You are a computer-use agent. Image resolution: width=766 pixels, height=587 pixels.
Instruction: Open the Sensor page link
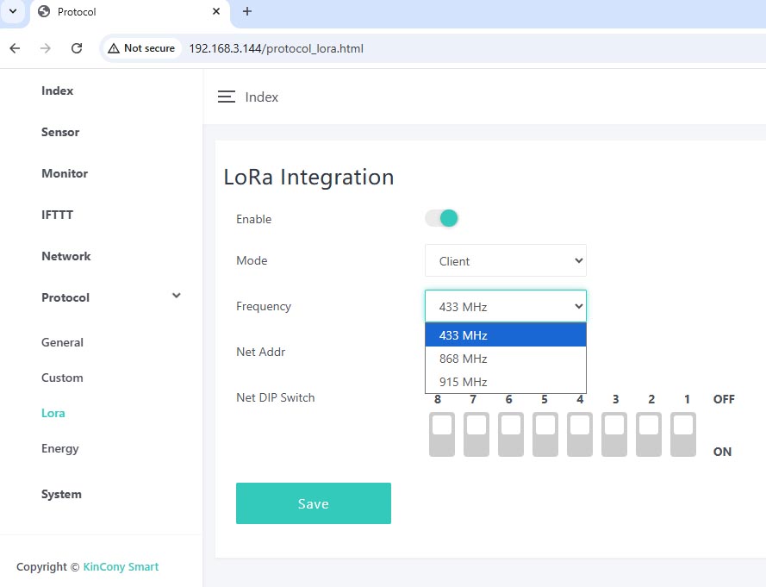point(60,132)
